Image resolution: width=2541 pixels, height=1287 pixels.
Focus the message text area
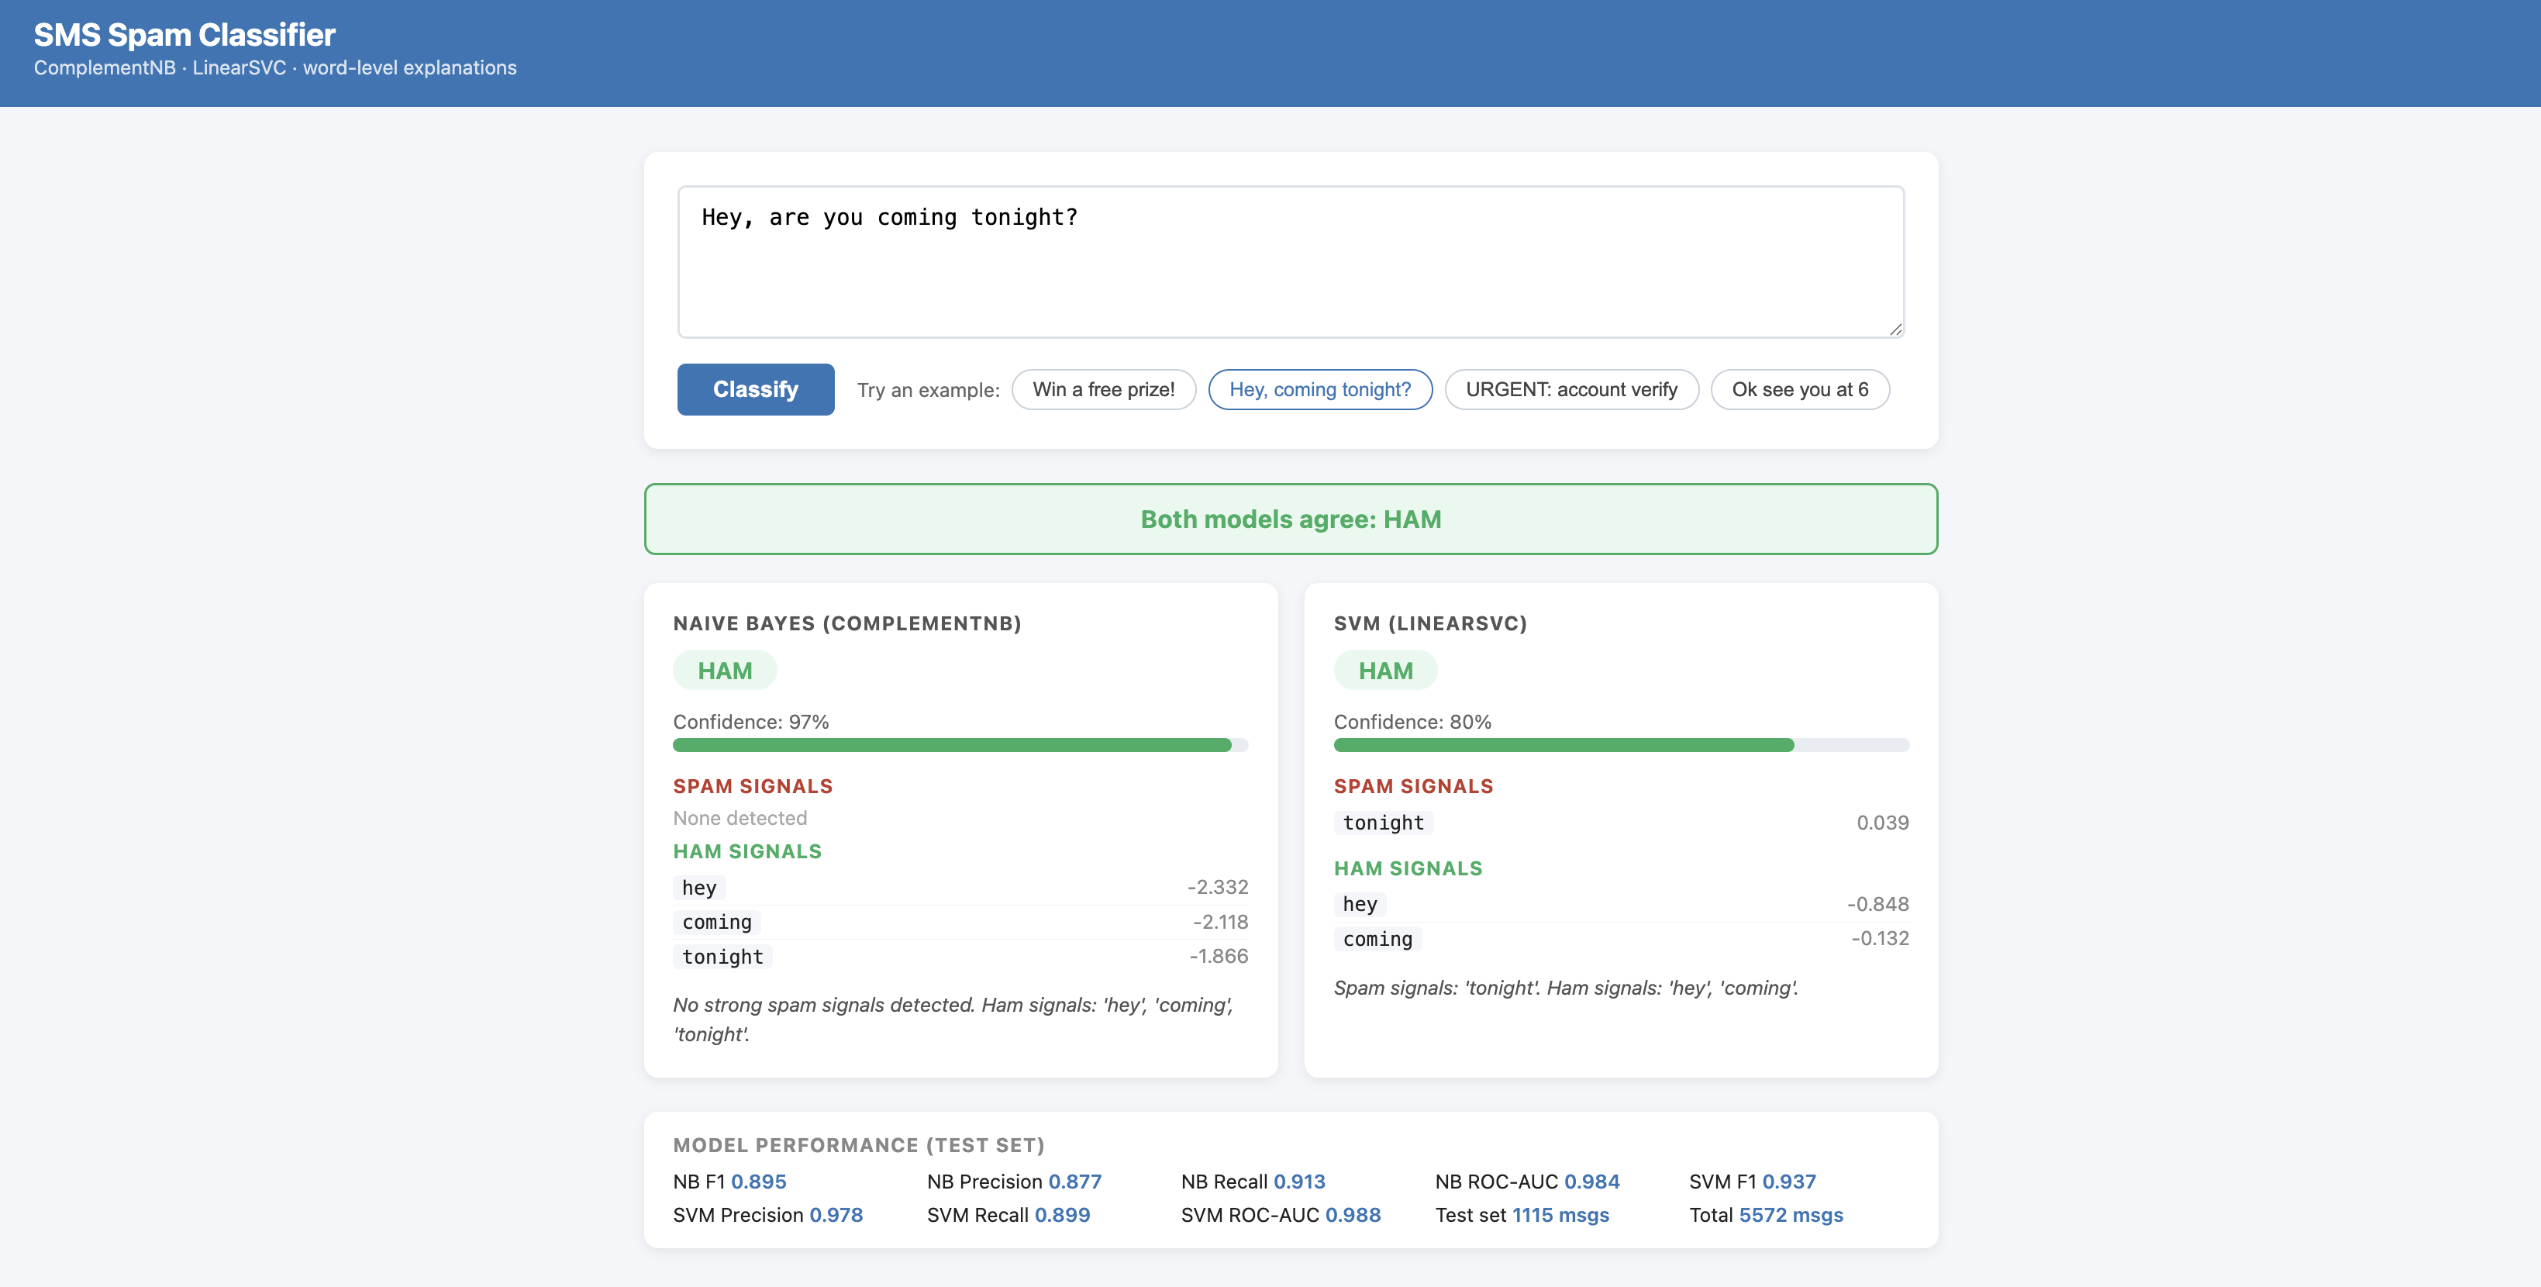tap(1290, 262)
